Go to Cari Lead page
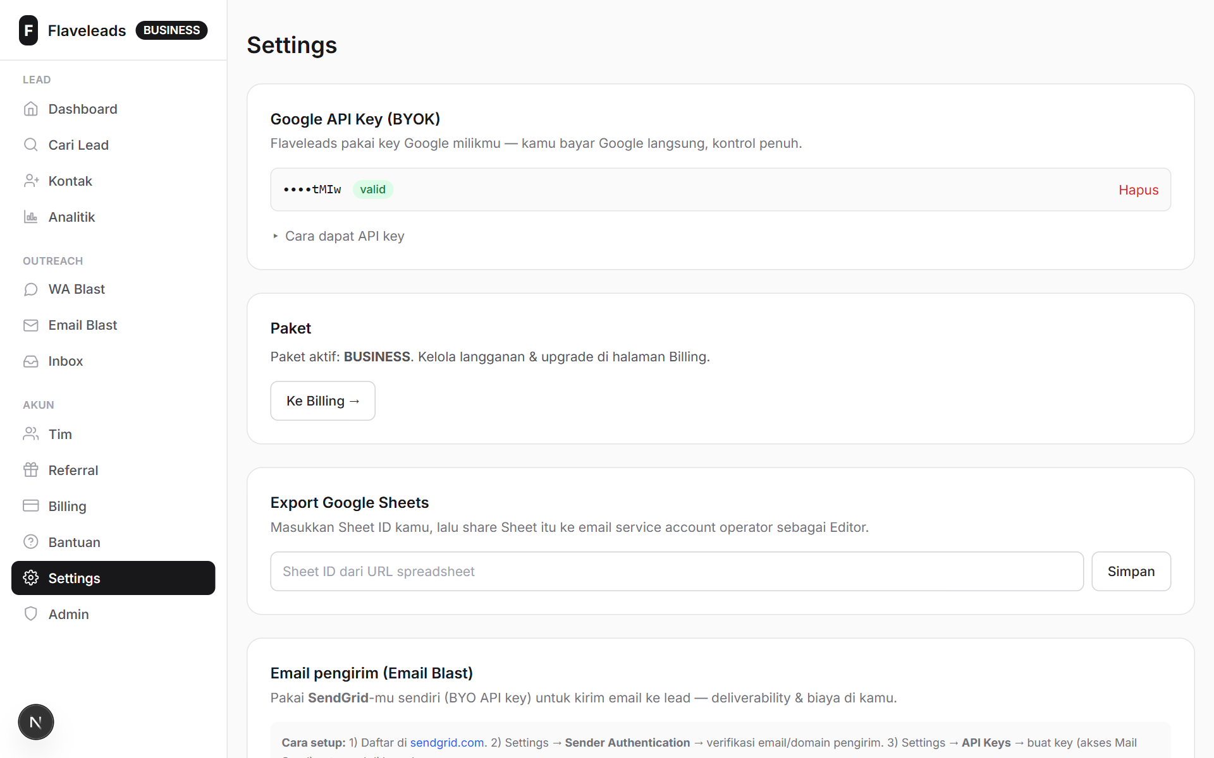Screen dimensions: 1214x758 point(113,145)
